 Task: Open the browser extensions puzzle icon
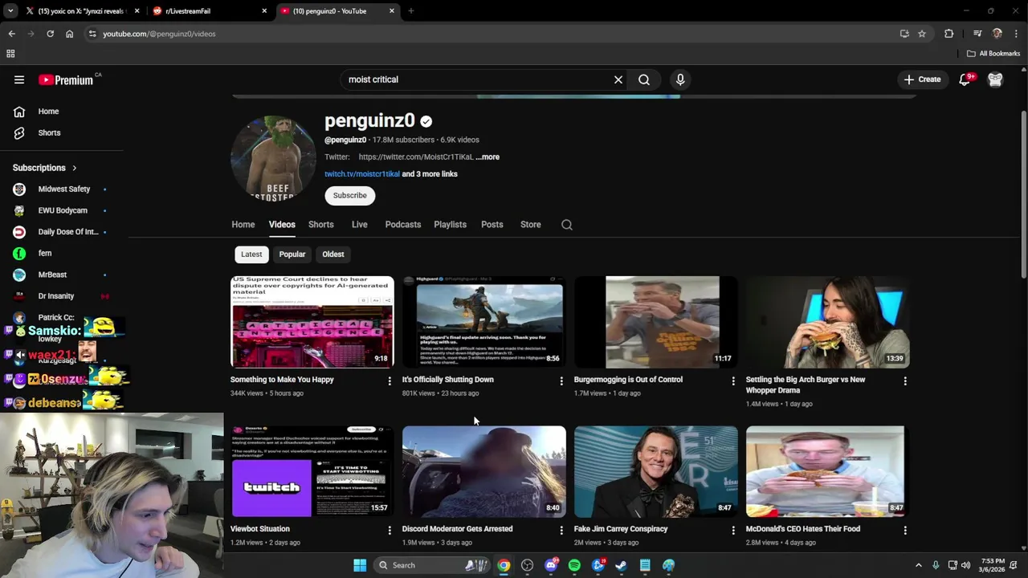tap(949, 34)
